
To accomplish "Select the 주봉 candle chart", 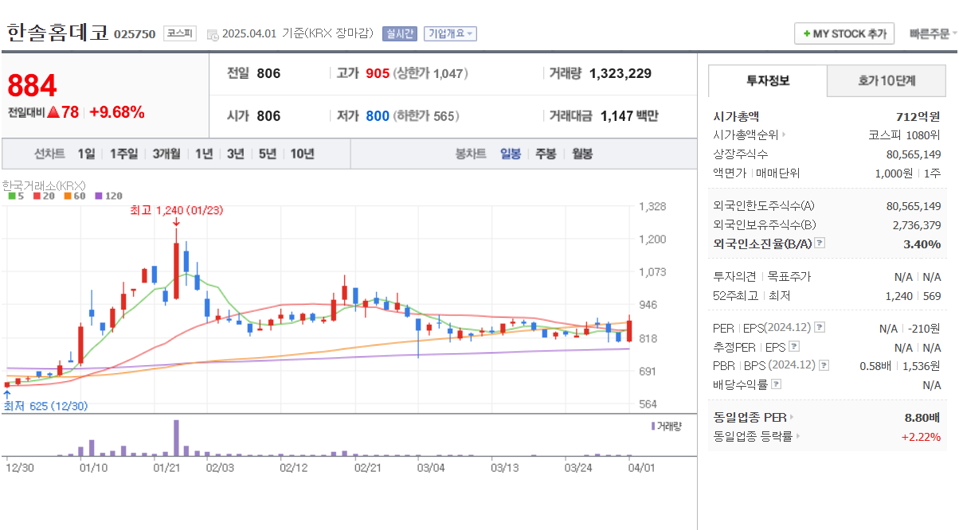I will coord(546,154).
